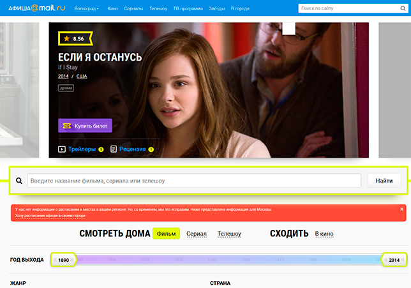The width and height of the screenshot is (411, 288).
Task: Open the Рецензия link
Action: (132, 149)
